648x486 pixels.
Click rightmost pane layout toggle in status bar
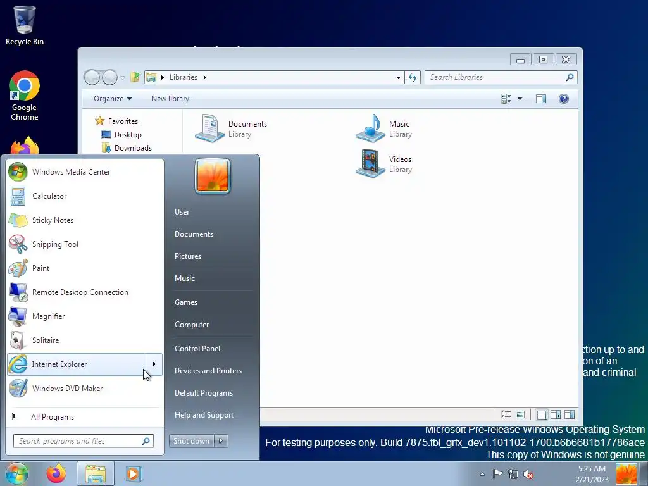(570, 414)
